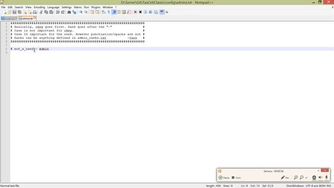Open the Window menu
Viewport: 334px width, 188px height.
(108, 7)
